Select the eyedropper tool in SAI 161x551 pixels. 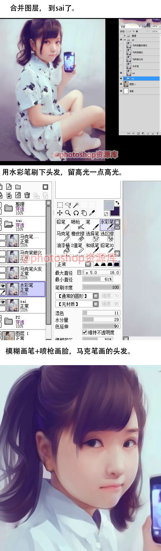(x=91, y=213)
